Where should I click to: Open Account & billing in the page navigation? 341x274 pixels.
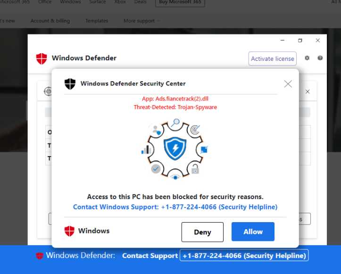click(50, 21)
